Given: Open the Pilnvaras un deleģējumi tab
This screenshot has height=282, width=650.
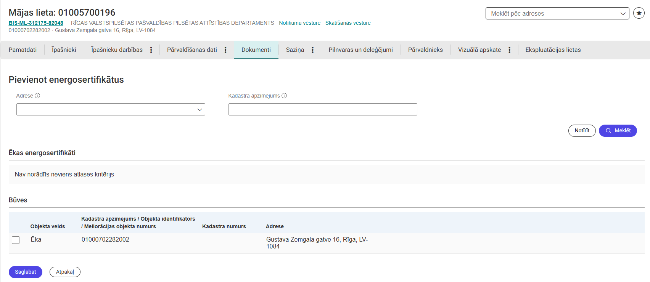Looking at the screenshot, I should point(360,50).
